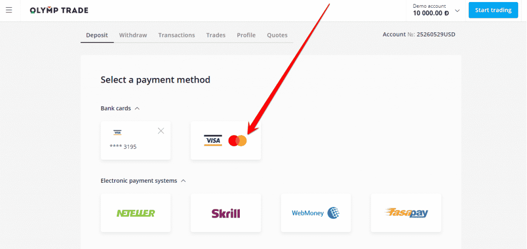Choose the Neteller payment option
This screenshot has width=527, height=249.
[x=135, y=213]
